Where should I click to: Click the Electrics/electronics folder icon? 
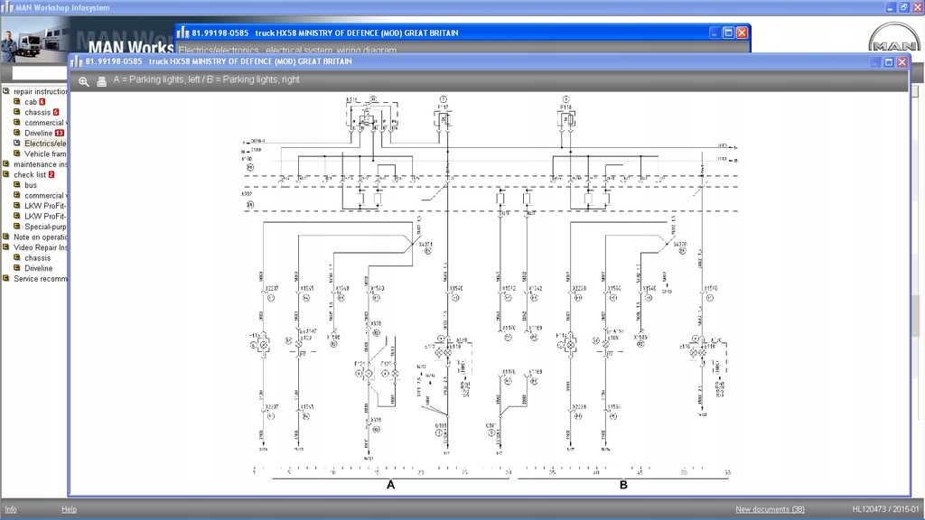(17, 143)
